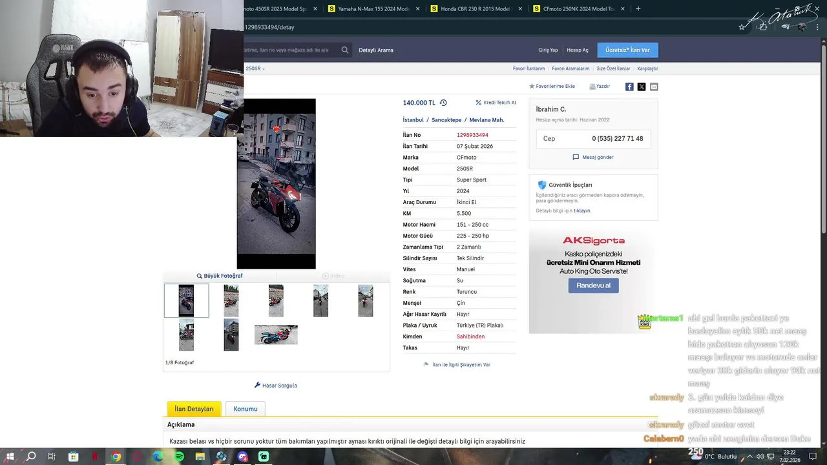The image size is (827, 465).
Task: Select second photo thumbnail in first row
Action: coord(231,301)
